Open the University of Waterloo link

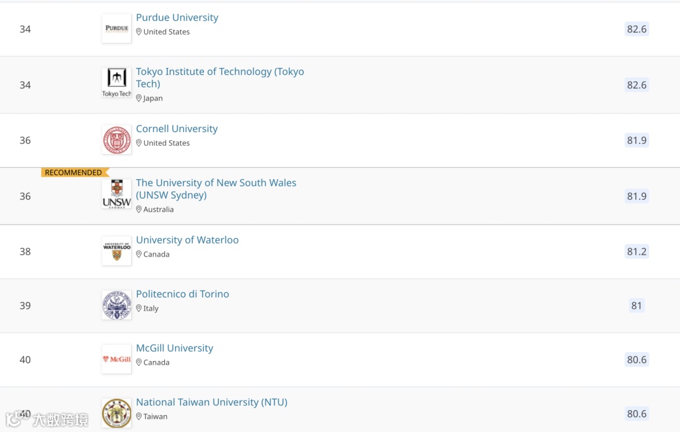pyautogui.click(x=187, y=240)
